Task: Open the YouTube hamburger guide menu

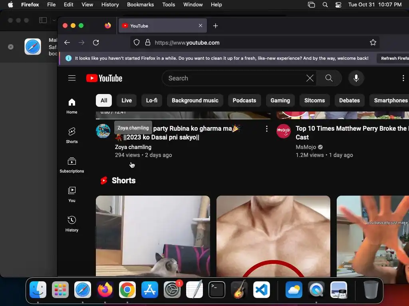Action: pos(72,78)
